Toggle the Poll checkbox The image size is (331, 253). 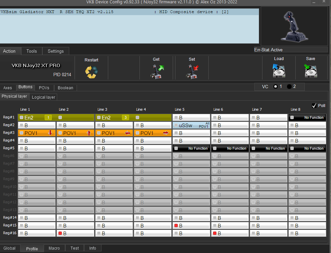pos(314,106)
